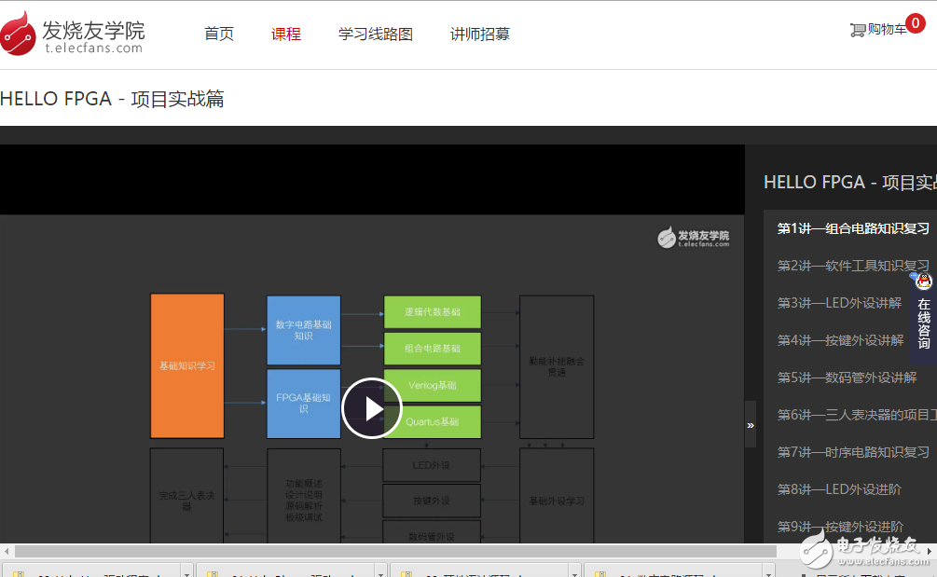Open the 购物车 shopping cart icon
The image size is (937, 577).
tap(858, 30)
